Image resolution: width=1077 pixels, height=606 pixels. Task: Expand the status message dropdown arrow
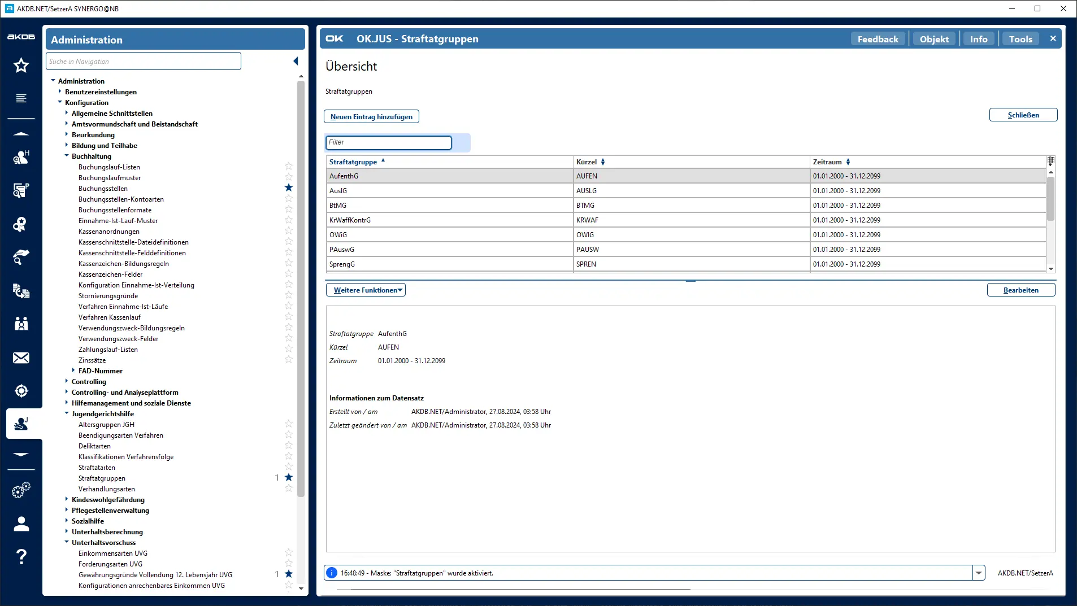point(979,573)
